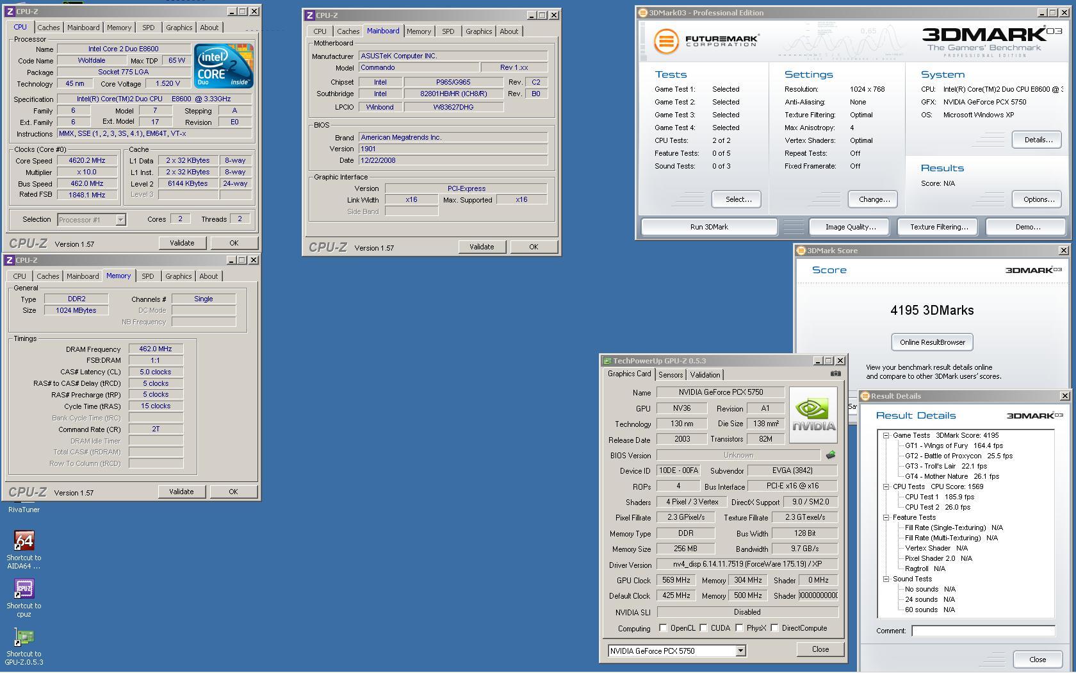The height and width of the screenshot is (673, 1076).
Task: Collapse the CPU Tests tree node
Action: point(886,486)
